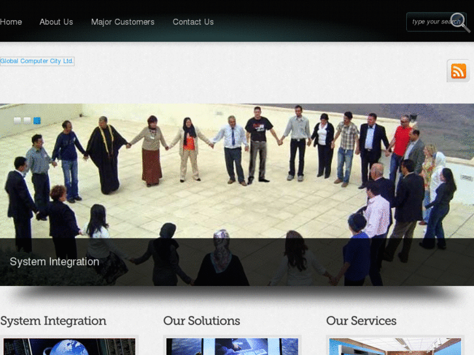Go to the About Us page
Viewport: 474px width, 355px height.
[x=56, y=22]
